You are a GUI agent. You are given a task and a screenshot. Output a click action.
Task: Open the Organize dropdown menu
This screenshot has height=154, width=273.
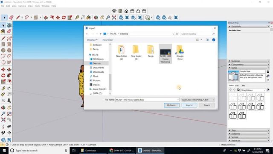tap(92, 40)
